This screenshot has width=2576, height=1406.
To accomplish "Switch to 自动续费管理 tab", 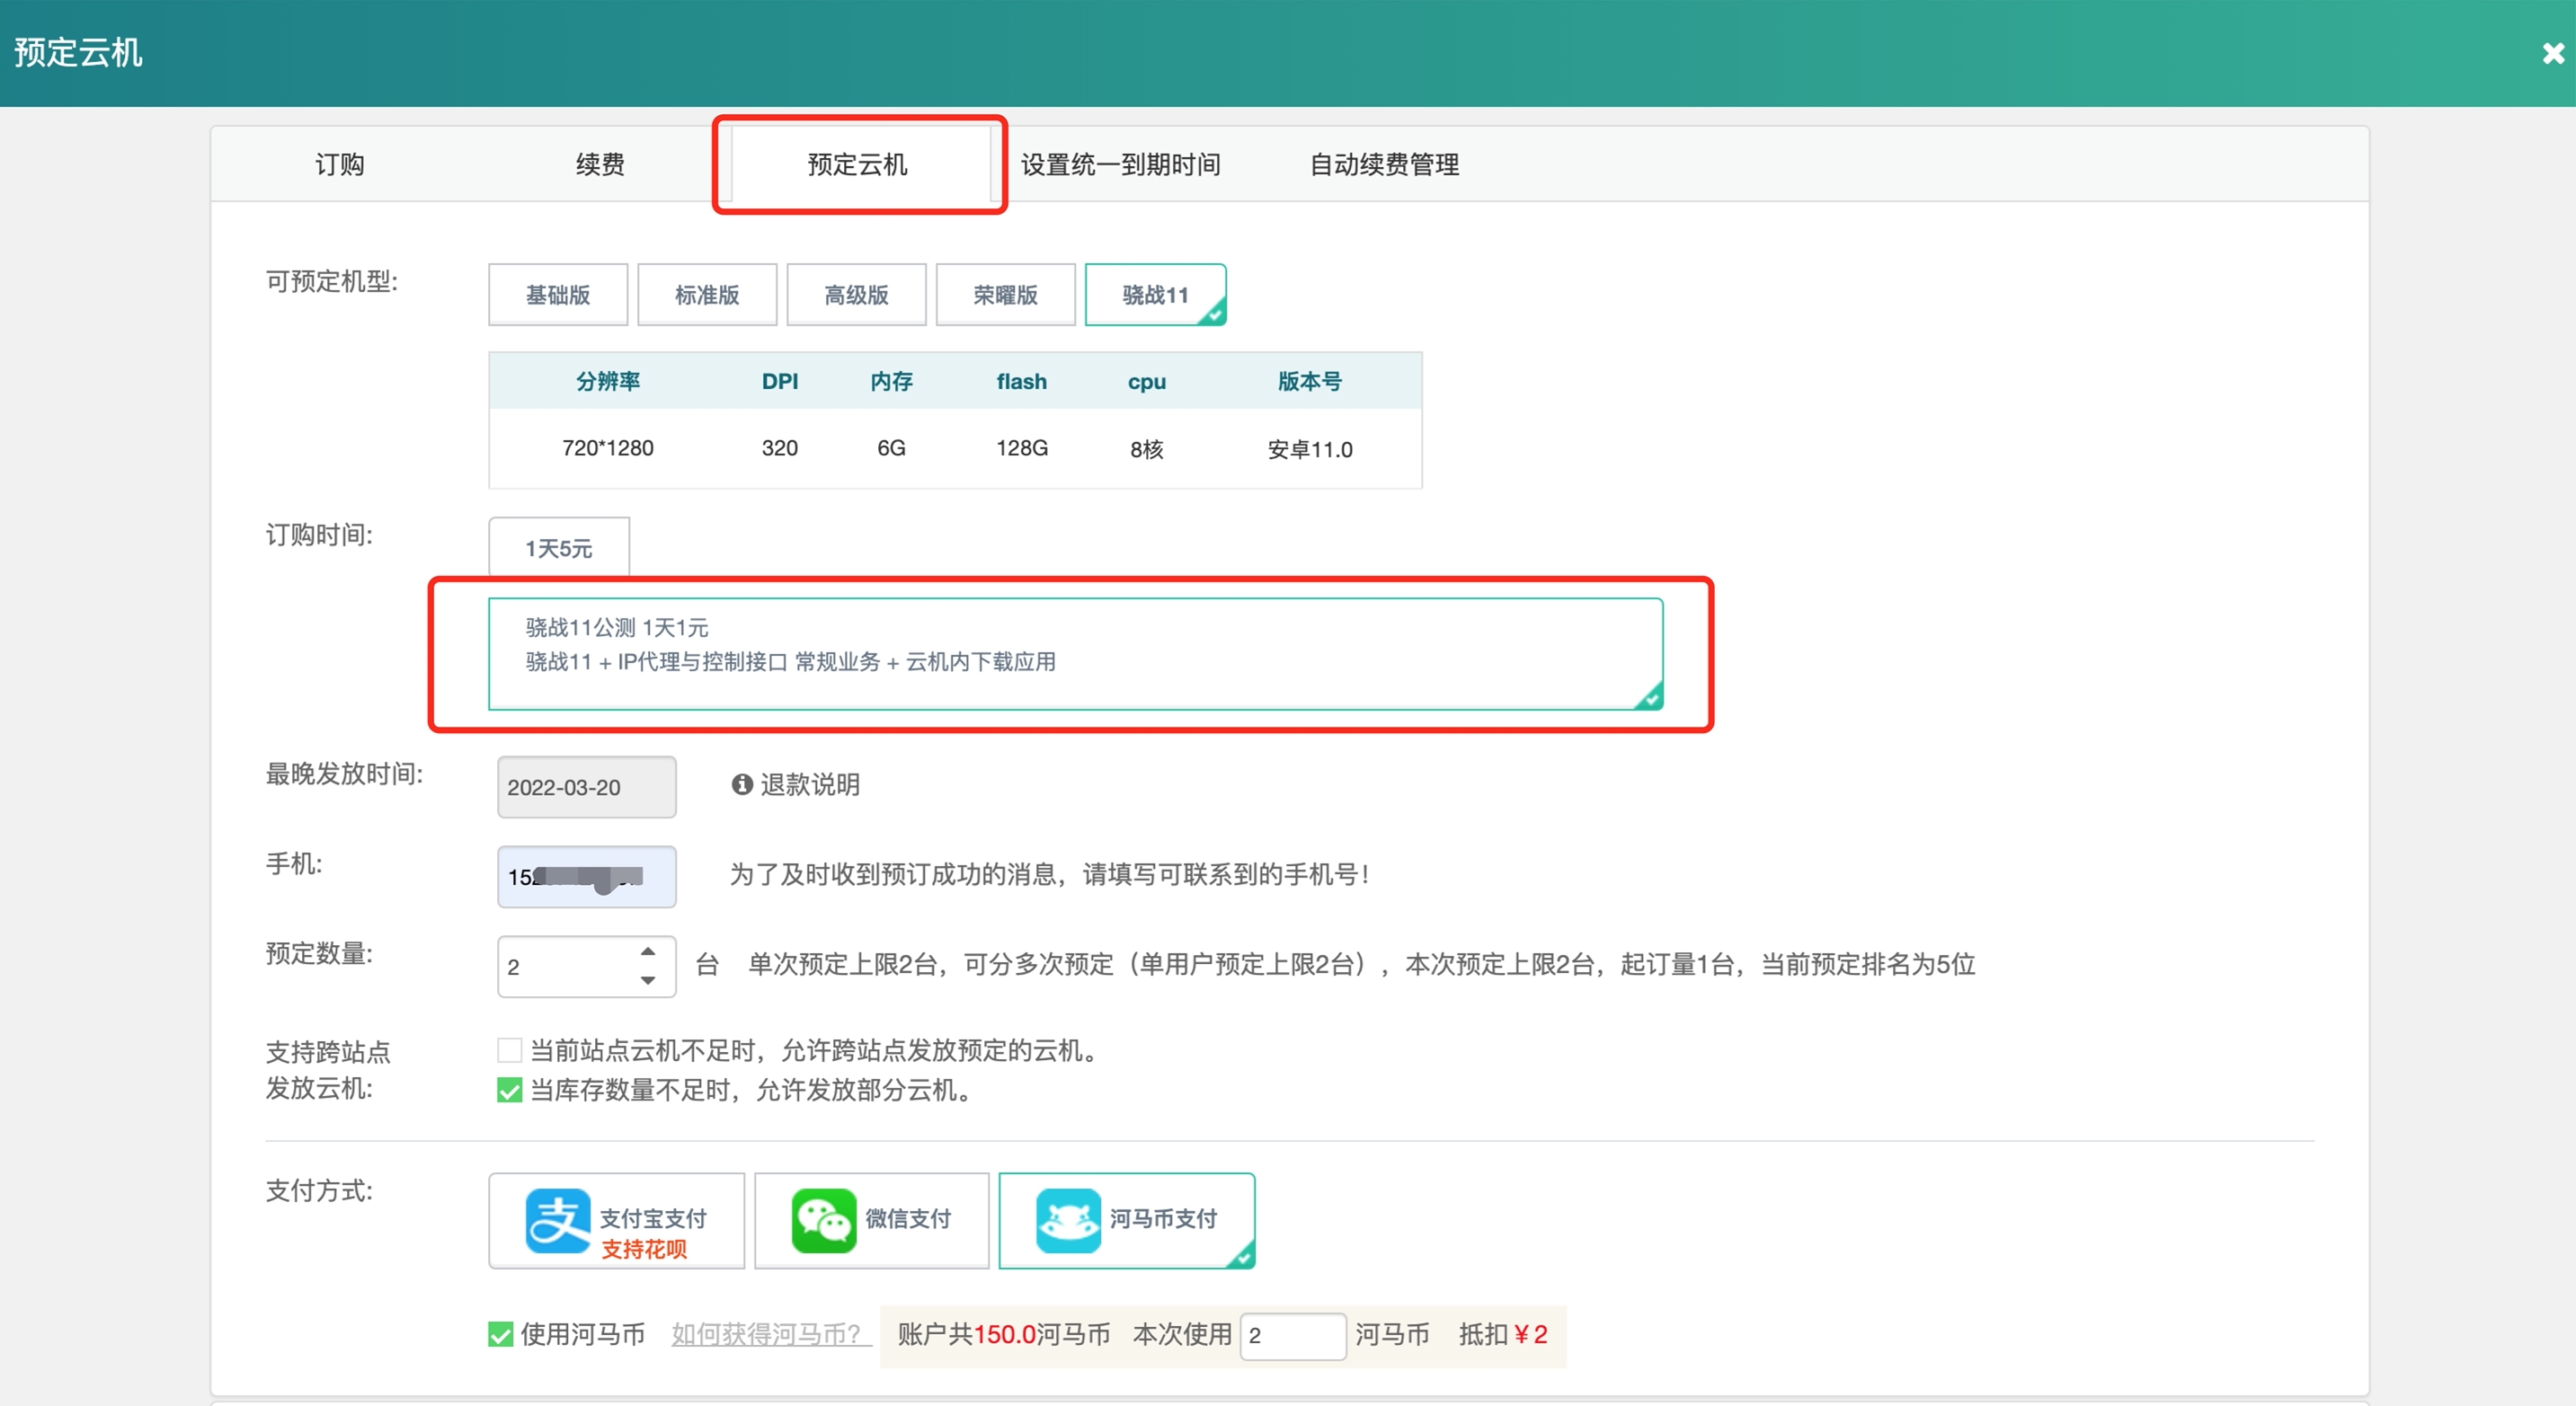I will click(1384, 164).
